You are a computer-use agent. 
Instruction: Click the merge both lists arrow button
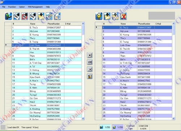(x=90, y=62)
